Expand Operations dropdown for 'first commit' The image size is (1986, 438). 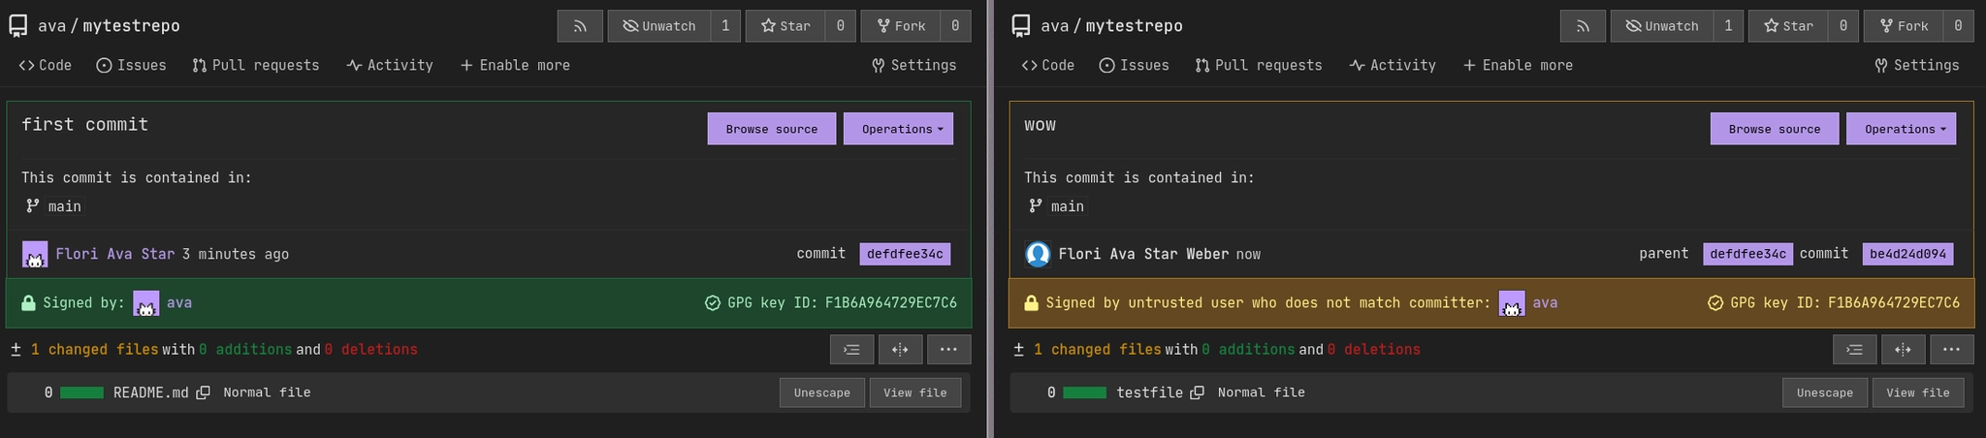tap(898, 129)
